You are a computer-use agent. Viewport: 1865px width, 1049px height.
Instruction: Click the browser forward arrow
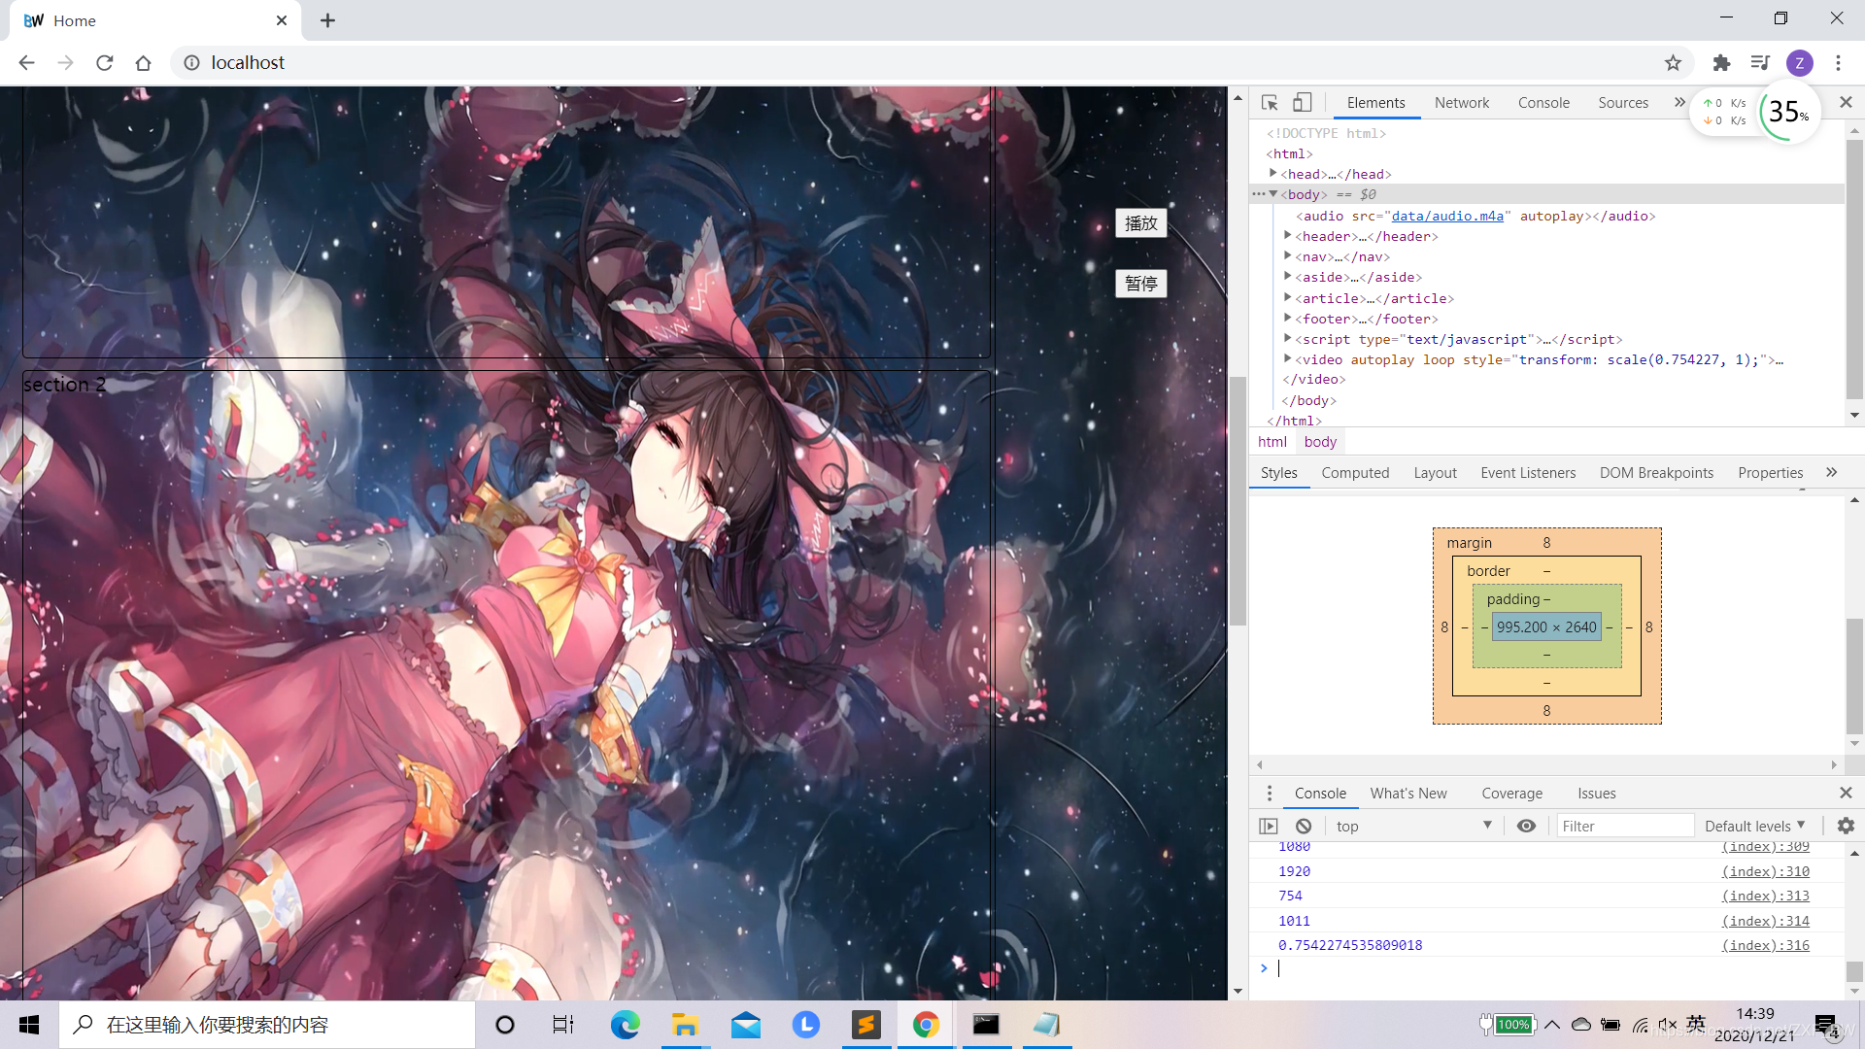pos(65,63)
